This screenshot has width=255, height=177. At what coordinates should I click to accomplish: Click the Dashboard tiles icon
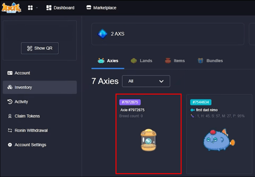pyautogui.click(x=49, y=8)
